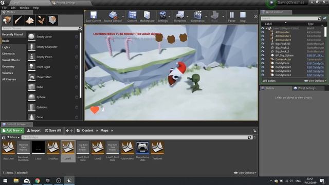This screenshot has width=329, height=185.
Task: Select Recently Placed category
Action: pos(12,34)
